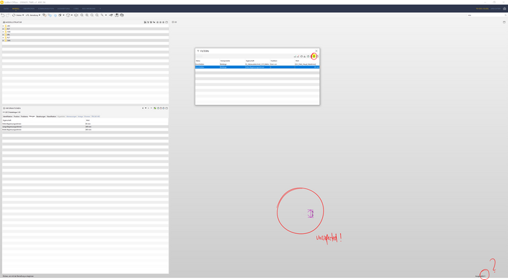Maximize the 3D view panel

click(x=504, y=22)
